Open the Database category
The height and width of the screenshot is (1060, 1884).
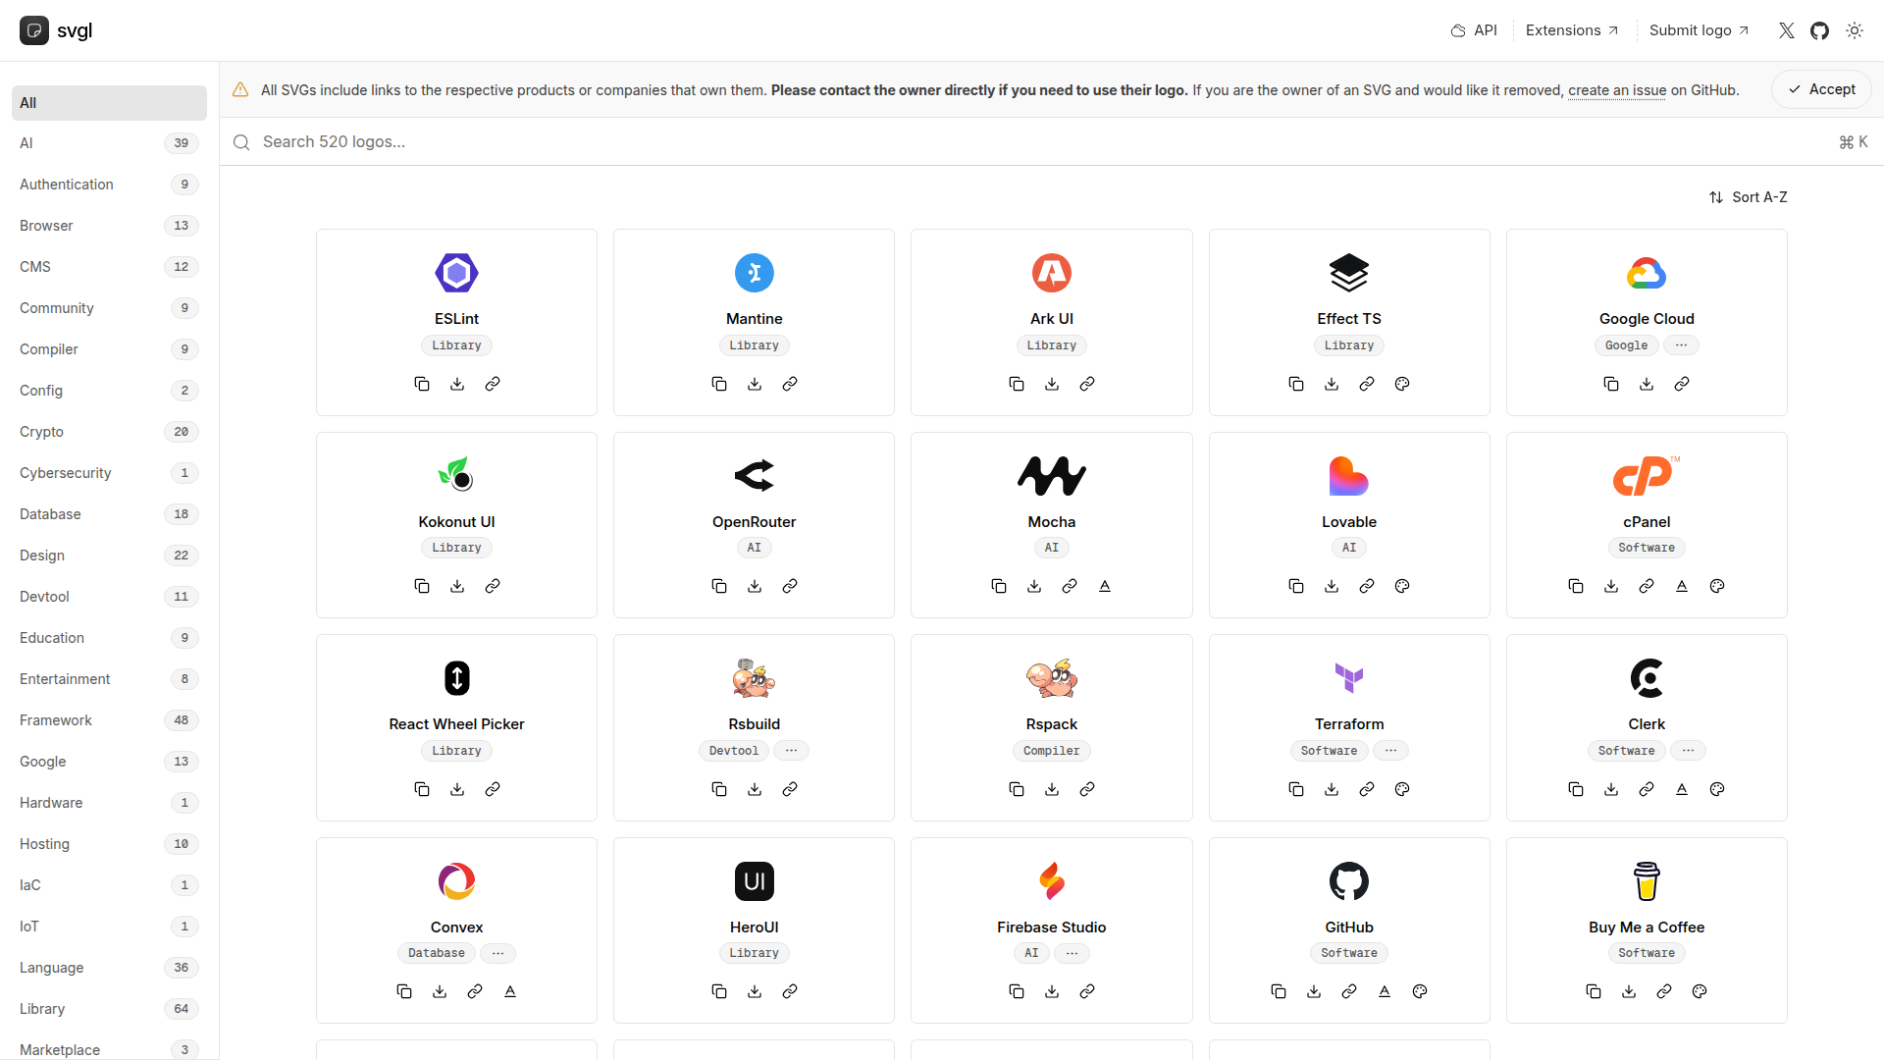[x=109, y=514]
